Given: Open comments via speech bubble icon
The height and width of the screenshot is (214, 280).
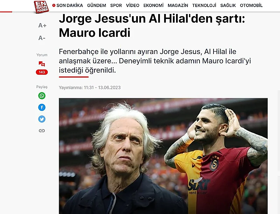Looking at the screenshot, I should [42, 64].
